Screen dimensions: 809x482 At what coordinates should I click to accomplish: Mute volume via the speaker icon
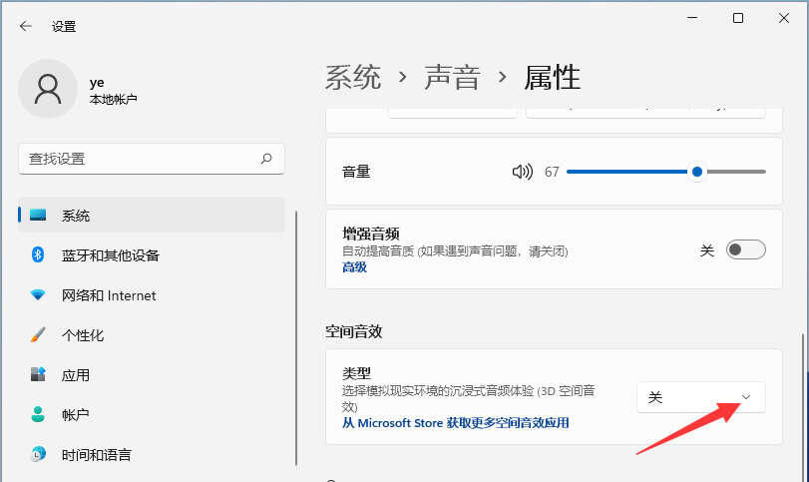click(522, 172)
